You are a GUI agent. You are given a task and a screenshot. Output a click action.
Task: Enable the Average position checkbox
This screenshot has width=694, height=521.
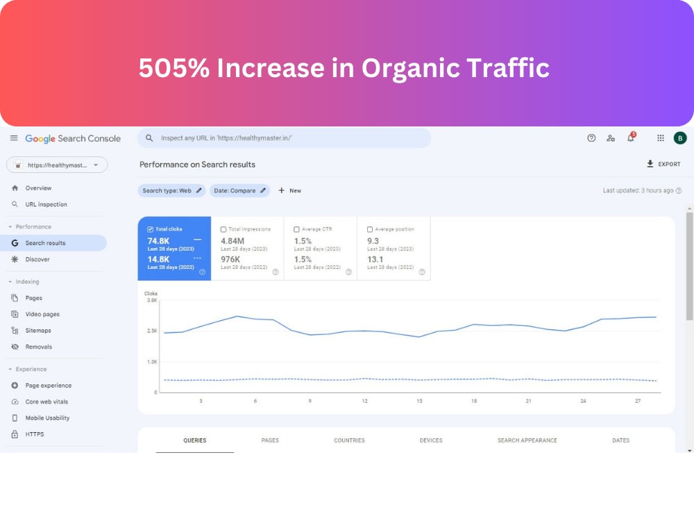tap(370, 229)
